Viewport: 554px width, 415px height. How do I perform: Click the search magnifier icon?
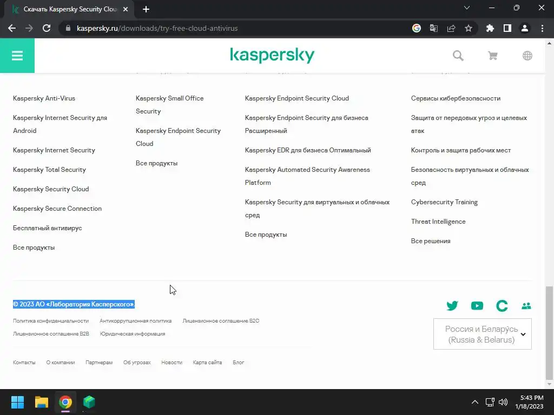pos(458,56)
